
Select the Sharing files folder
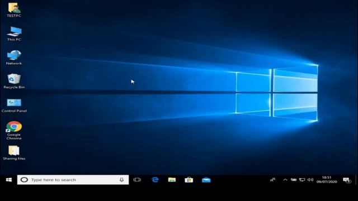point(14,153)
